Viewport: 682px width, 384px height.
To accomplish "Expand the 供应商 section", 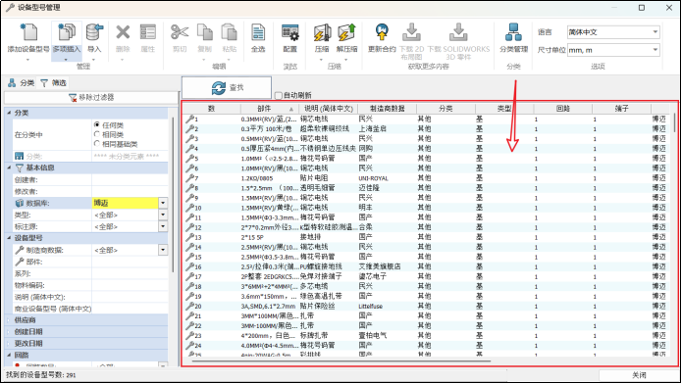I will (x=9, y=320).
